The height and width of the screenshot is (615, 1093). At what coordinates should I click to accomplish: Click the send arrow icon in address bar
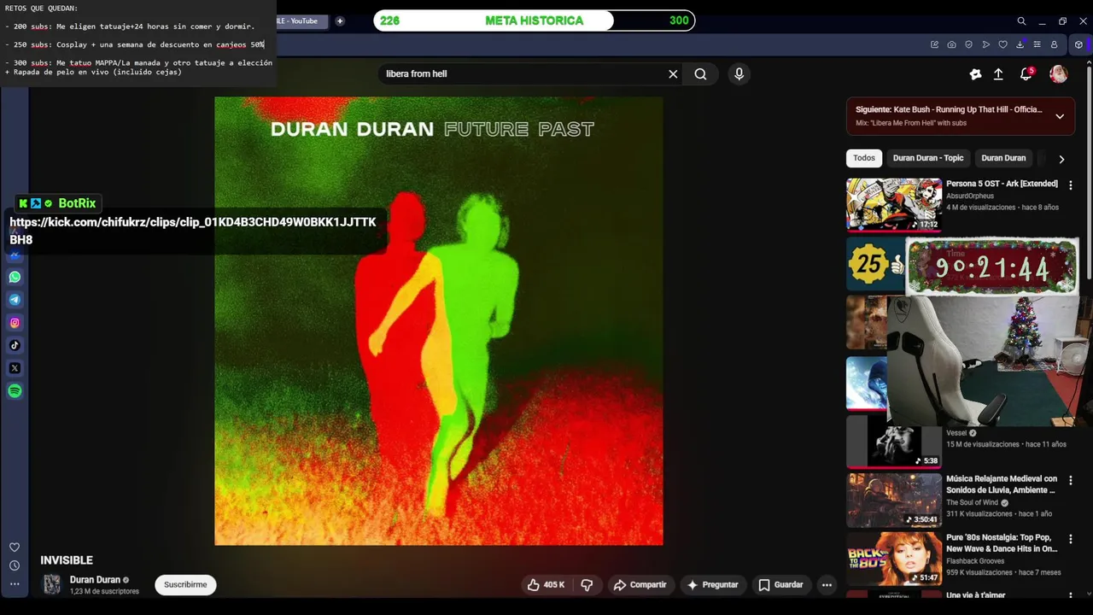click(985, 44)
